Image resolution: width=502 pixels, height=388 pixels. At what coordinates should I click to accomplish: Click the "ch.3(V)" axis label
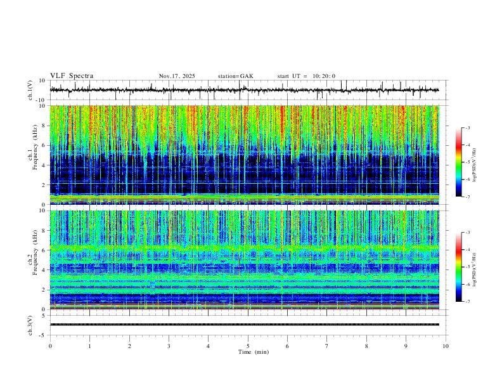pyautogui.click(x=30, y=325)
